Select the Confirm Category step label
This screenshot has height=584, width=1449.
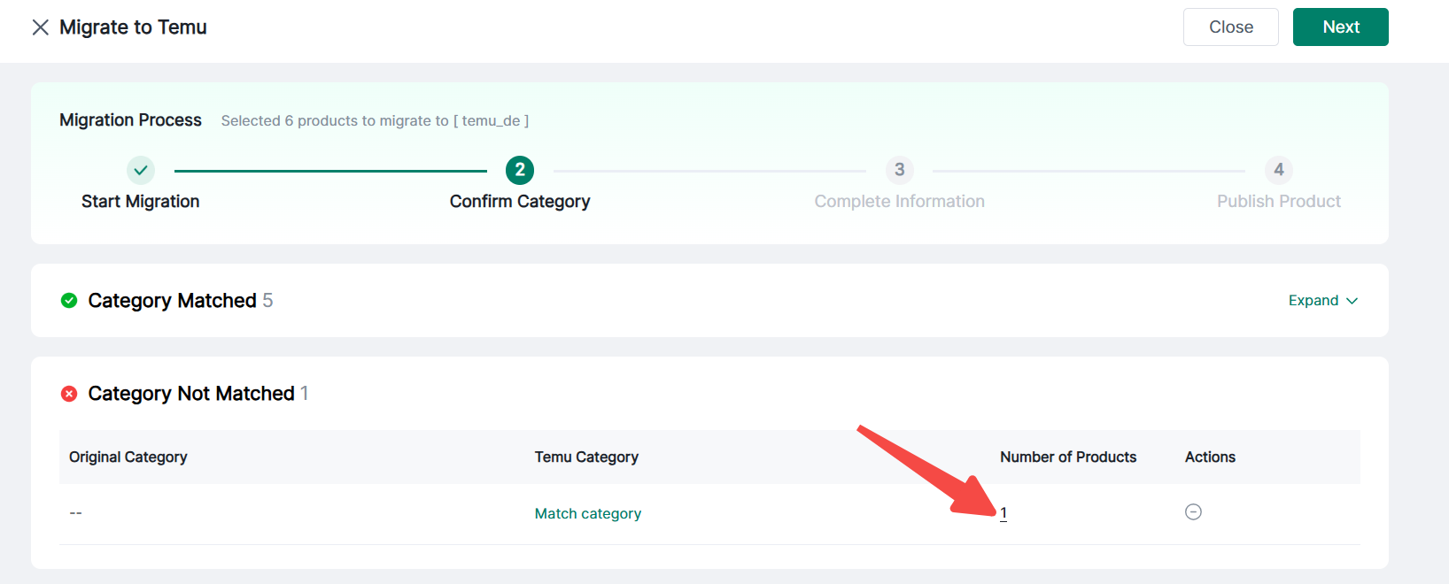520,202
